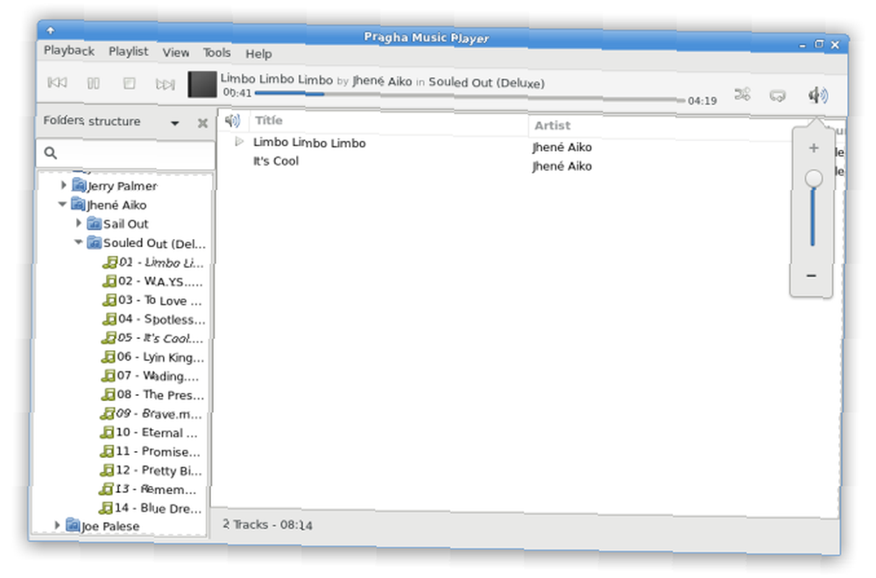The width and height of the screenshot is (876, 578).
Task: Click the window menu arrow in the title bar
Action: pos(50,30)
